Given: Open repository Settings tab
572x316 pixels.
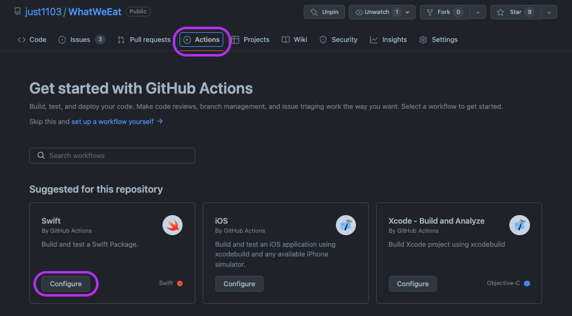Looking at the screenshot, I should tap(439, 39).
